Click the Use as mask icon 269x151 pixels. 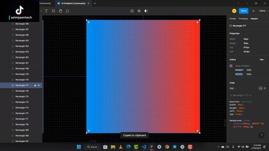[146, 11]
